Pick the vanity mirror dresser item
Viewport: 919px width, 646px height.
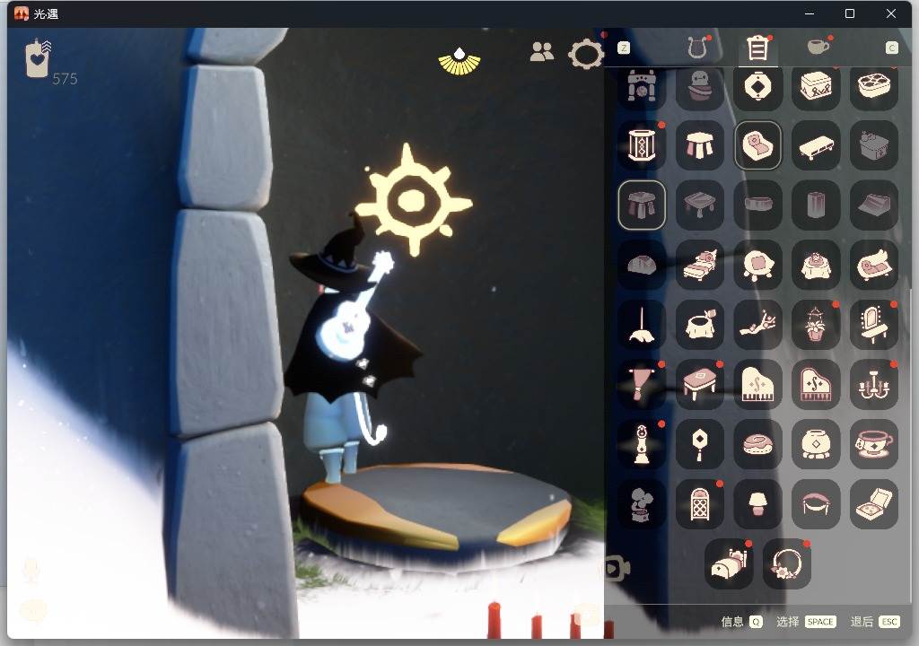(x=873, y=324)
